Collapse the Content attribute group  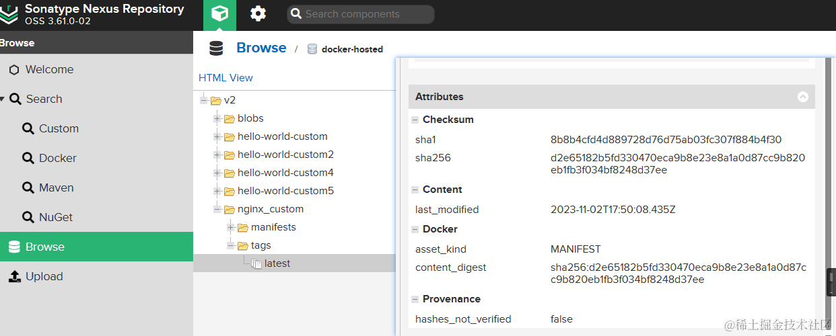click(x=415, y=190)
